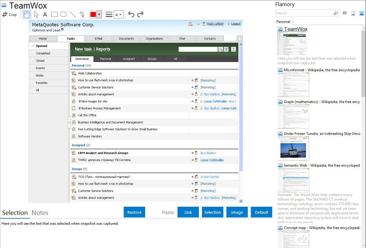Image resolution: width=366 pixels, height=248 pixels.
Task: Switch to the Notes tab beside Selection
Action: 40,213
